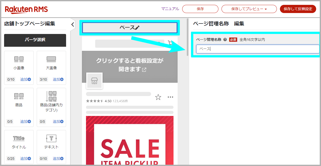
Task: Add a 大画像 part via 追加
Action: click(x=58, y=79)
